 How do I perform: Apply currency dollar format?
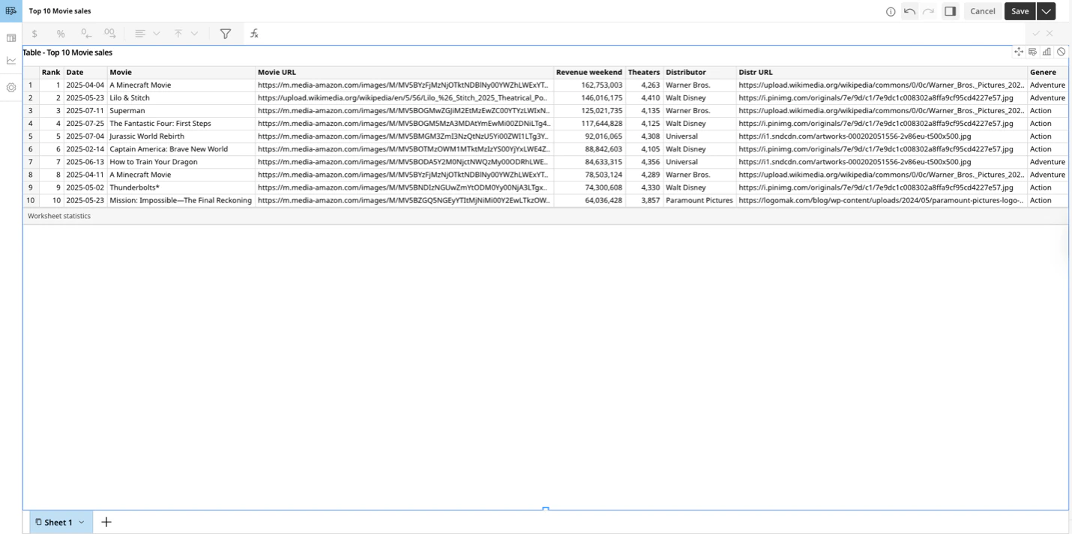pyautogui.click(x=34, y=34)
